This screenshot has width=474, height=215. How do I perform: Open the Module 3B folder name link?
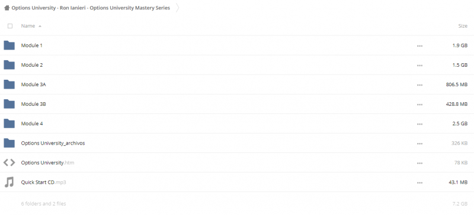[33, 104]
